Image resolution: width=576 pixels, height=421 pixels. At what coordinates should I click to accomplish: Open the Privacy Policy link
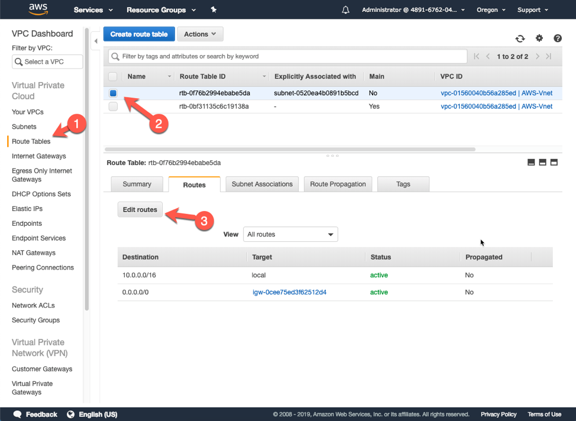[x=499, y=414]
